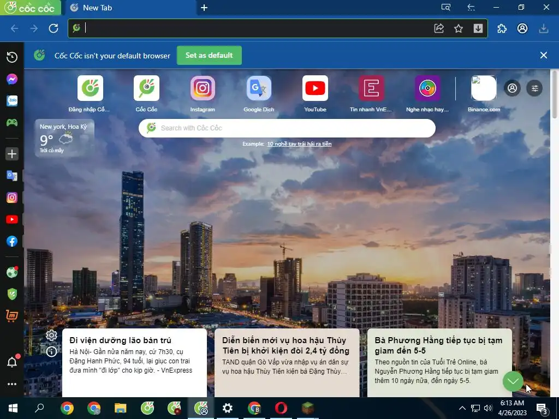Open the Downloads toolbar icon
Screen dimensions: 559x419
click(x=543, y=28)
